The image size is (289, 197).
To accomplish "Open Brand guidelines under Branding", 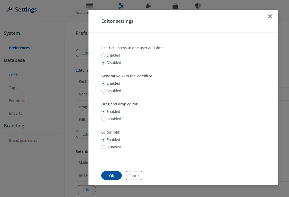I will point(23,140).
